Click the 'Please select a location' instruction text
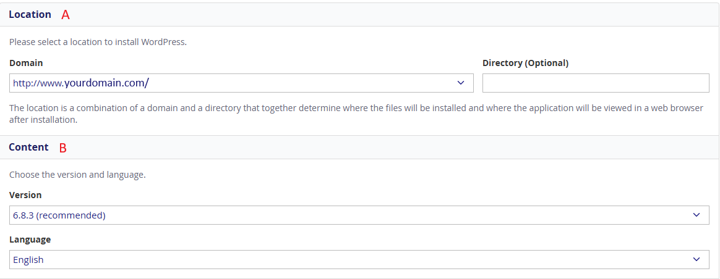Image resolution: width=720 pixels, height=279 pixels. [98, 43]
